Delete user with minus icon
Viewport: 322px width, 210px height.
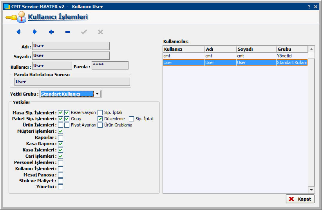click(x=68, y=32)
